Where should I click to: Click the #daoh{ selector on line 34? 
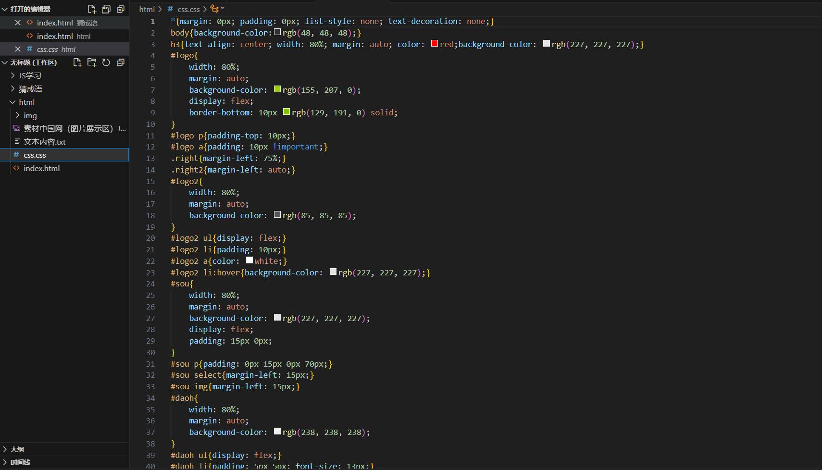[x=184, y=398]
